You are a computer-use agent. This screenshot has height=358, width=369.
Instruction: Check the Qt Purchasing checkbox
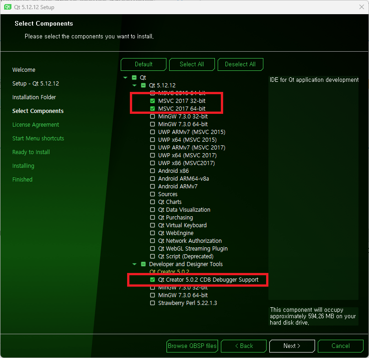coord(153,217)
